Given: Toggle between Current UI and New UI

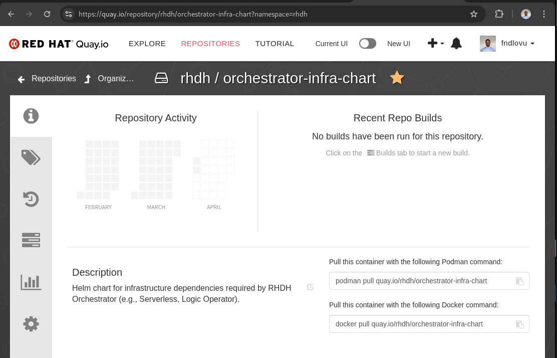Looking at the screenshot, I should 367,44.
